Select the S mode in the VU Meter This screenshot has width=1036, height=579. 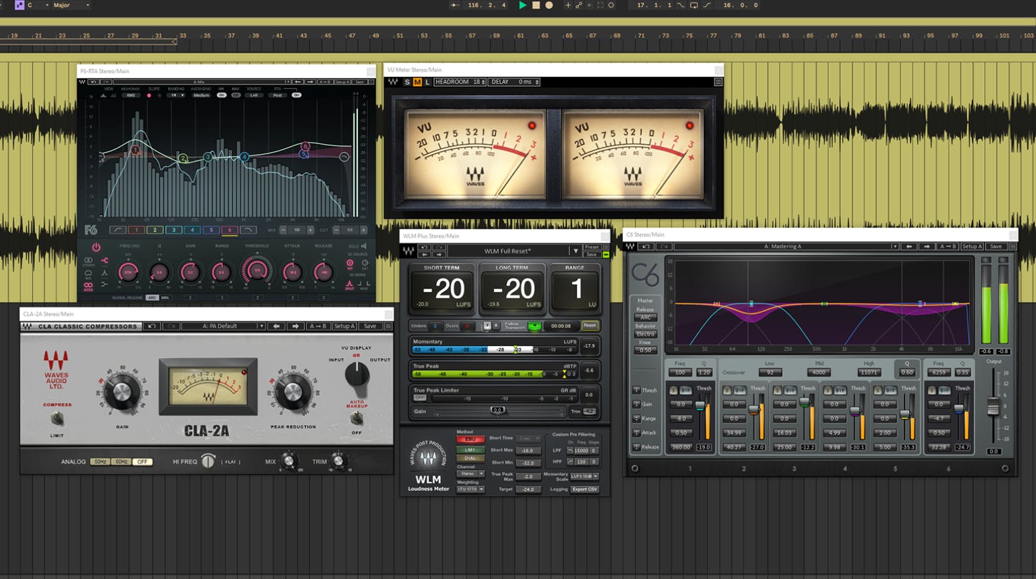(407, 82)
